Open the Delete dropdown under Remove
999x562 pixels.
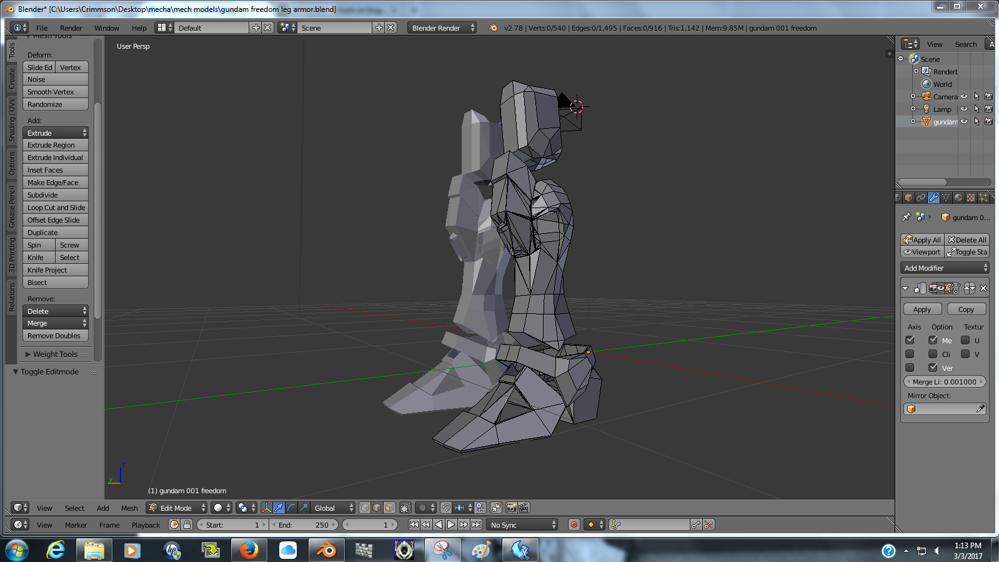pyautogui.click(x=56, y=311)
